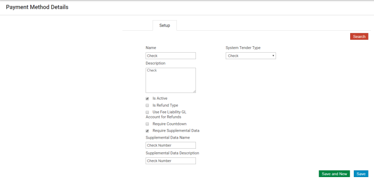Select the Supplemental Data Description field
Image resolution: width=374 pixels, height=183 pixels.
point(170,161)
